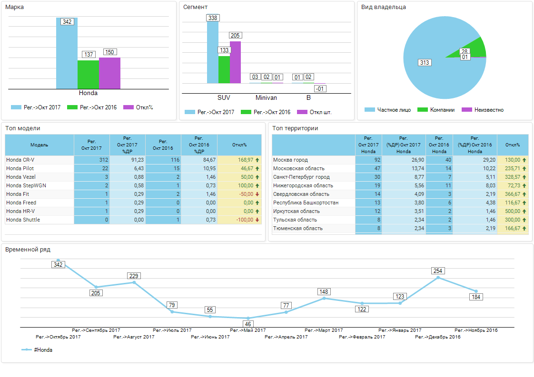Click the 148 point for Март 2017

coord(324,299)
